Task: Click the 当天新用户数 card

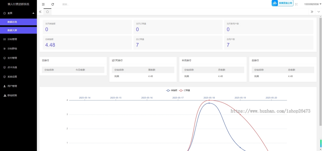Action: [269, 27]
